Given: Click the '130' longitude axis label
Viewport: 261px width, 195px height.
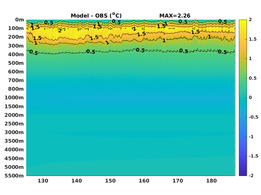Looking at the screenshot, I should pos(43,181).
